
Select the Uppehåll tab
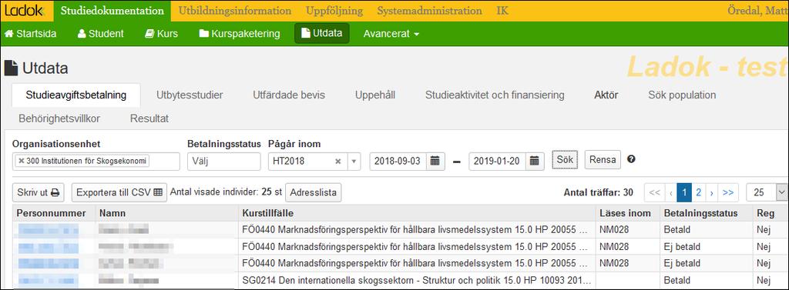click(x=375, y=95)
